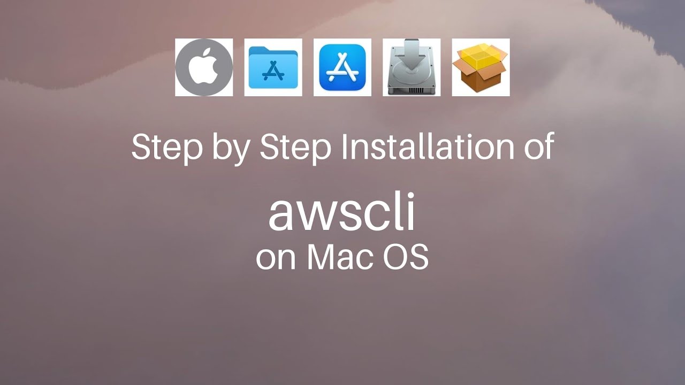Screen dimensions: 685x385
Task: Launch the App Store icon
Action: click(x=342, y=67)
